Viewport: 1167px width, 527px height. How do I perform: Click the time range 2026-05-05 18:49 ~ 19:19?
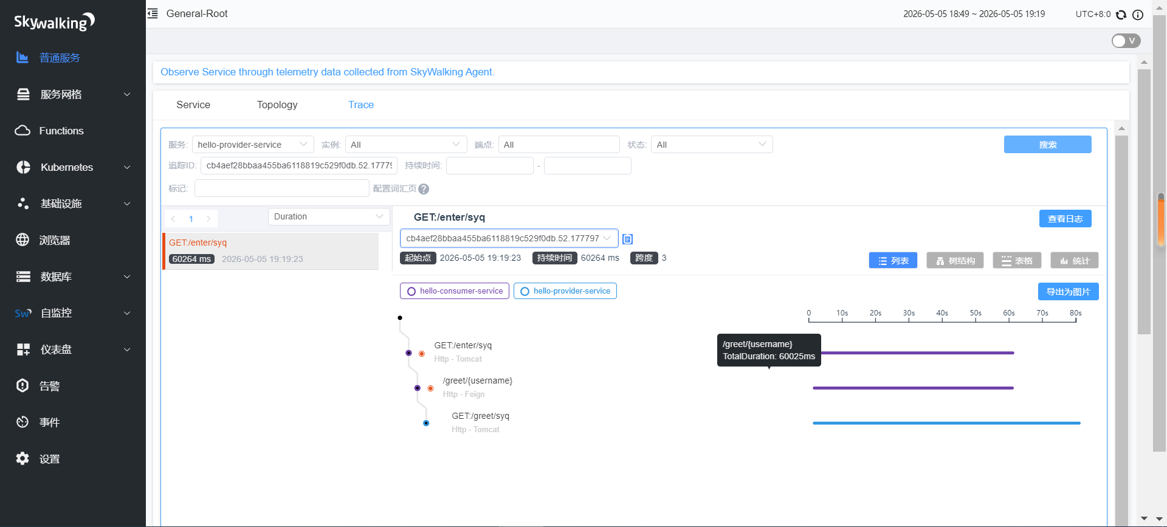[x=974, y=14]
